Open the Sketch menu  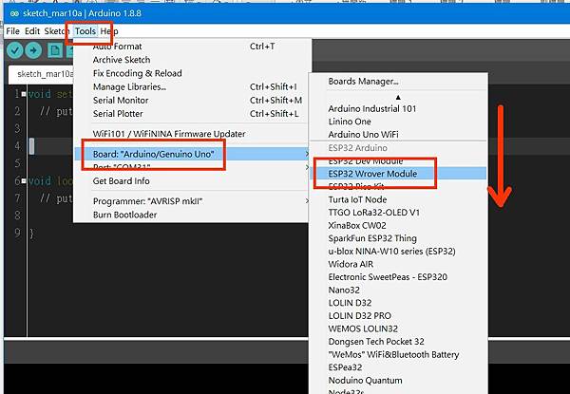pos(56,31)
